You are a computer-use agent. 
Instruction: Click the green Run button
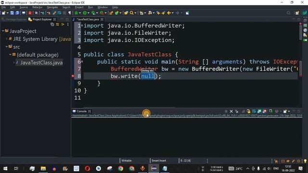pos(85,13)
